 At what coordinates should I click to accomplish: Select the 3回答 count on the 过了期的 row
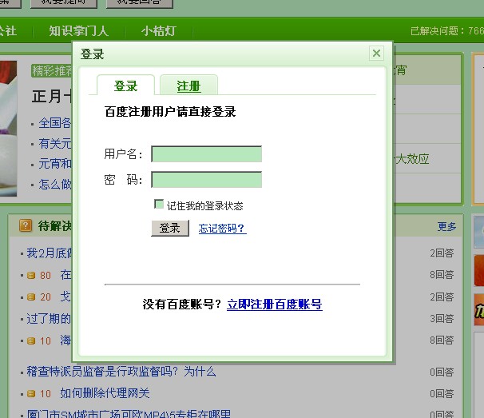[442, 319]
